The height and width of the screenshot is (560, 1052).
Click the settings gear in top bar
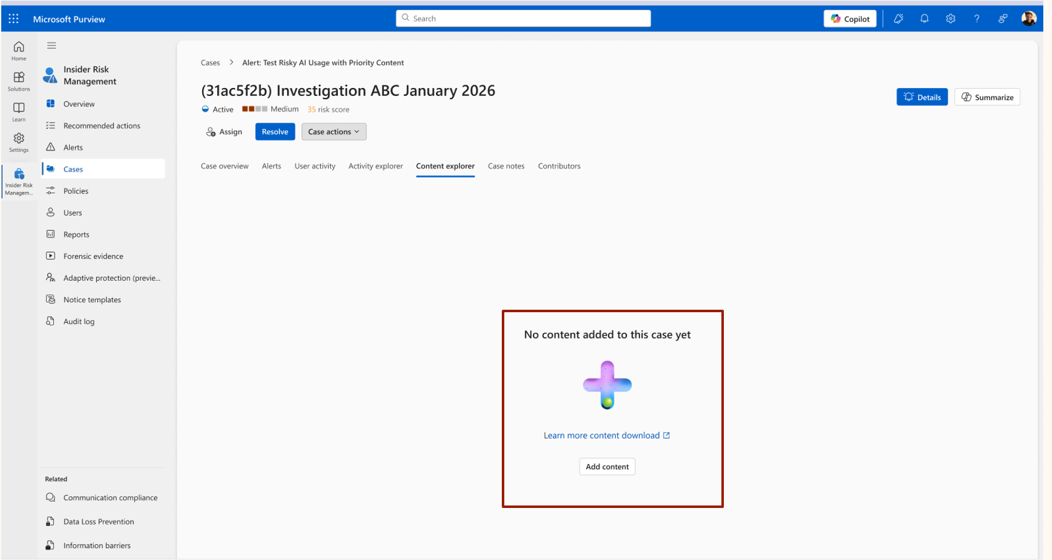(950, 19)
